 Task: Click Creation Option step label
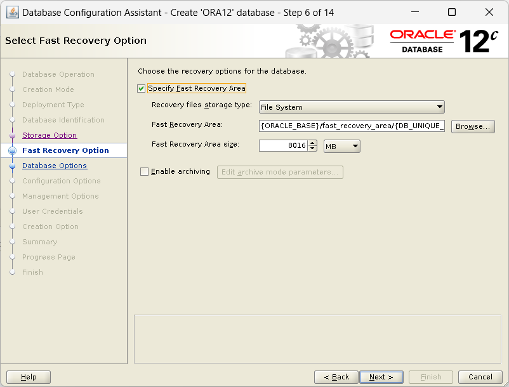point(50,226)
